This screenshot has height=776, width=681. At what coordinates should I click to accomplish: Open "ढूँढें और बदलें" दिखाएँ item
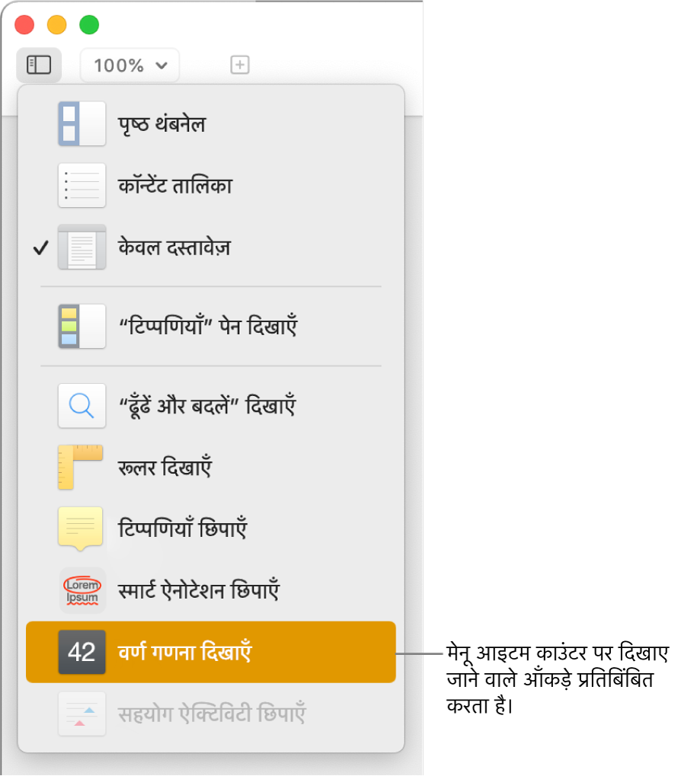(x=211, y=406)
